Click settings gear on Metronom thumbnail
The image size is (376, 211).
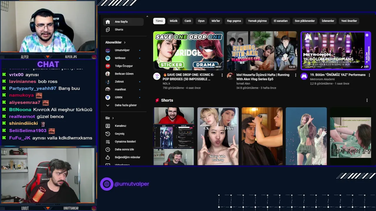(367, 35)
